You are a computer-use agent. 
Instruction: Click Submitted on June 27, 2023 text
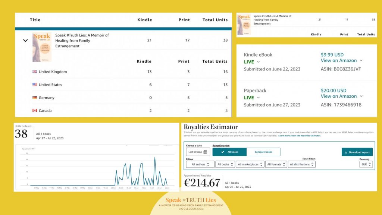[x=272, y=105]
